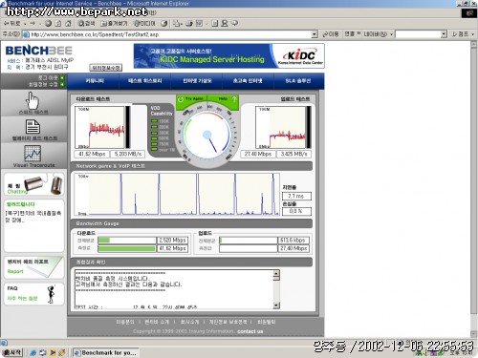The height and width of the screenshot is (358, 478).
Task: Open browsing History toolbar icon
Action: click(x=164, y=23)
